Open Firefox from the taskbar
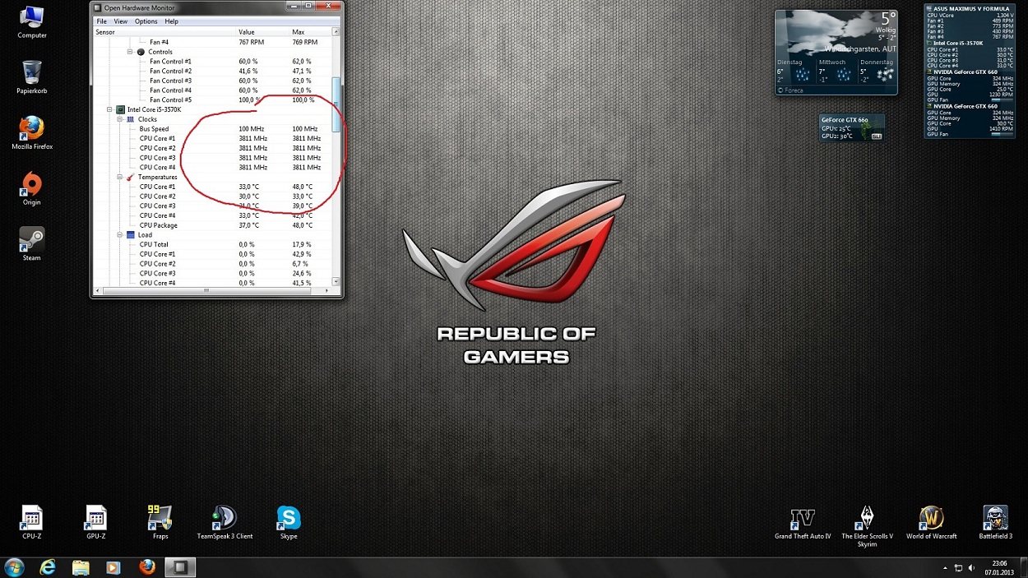This screenshot has width=1028, height=578. [x=147, y=567]
